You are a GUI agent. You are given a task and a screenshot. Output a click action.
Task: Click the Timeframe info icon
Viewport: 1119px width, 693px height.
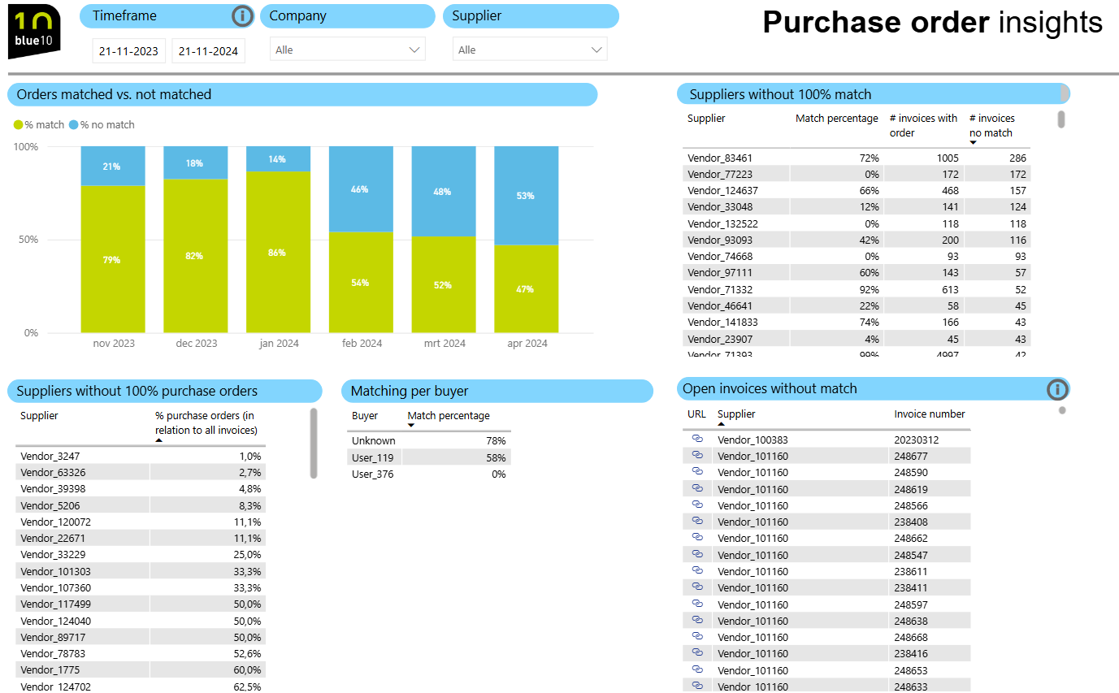pos(241,16)
